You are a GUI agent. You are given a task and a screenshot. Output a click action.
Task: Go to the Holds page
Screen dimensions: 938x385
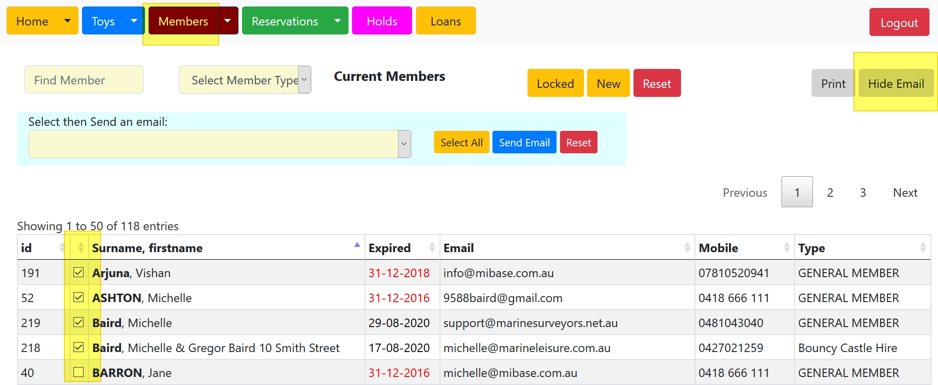coord(381,21)
